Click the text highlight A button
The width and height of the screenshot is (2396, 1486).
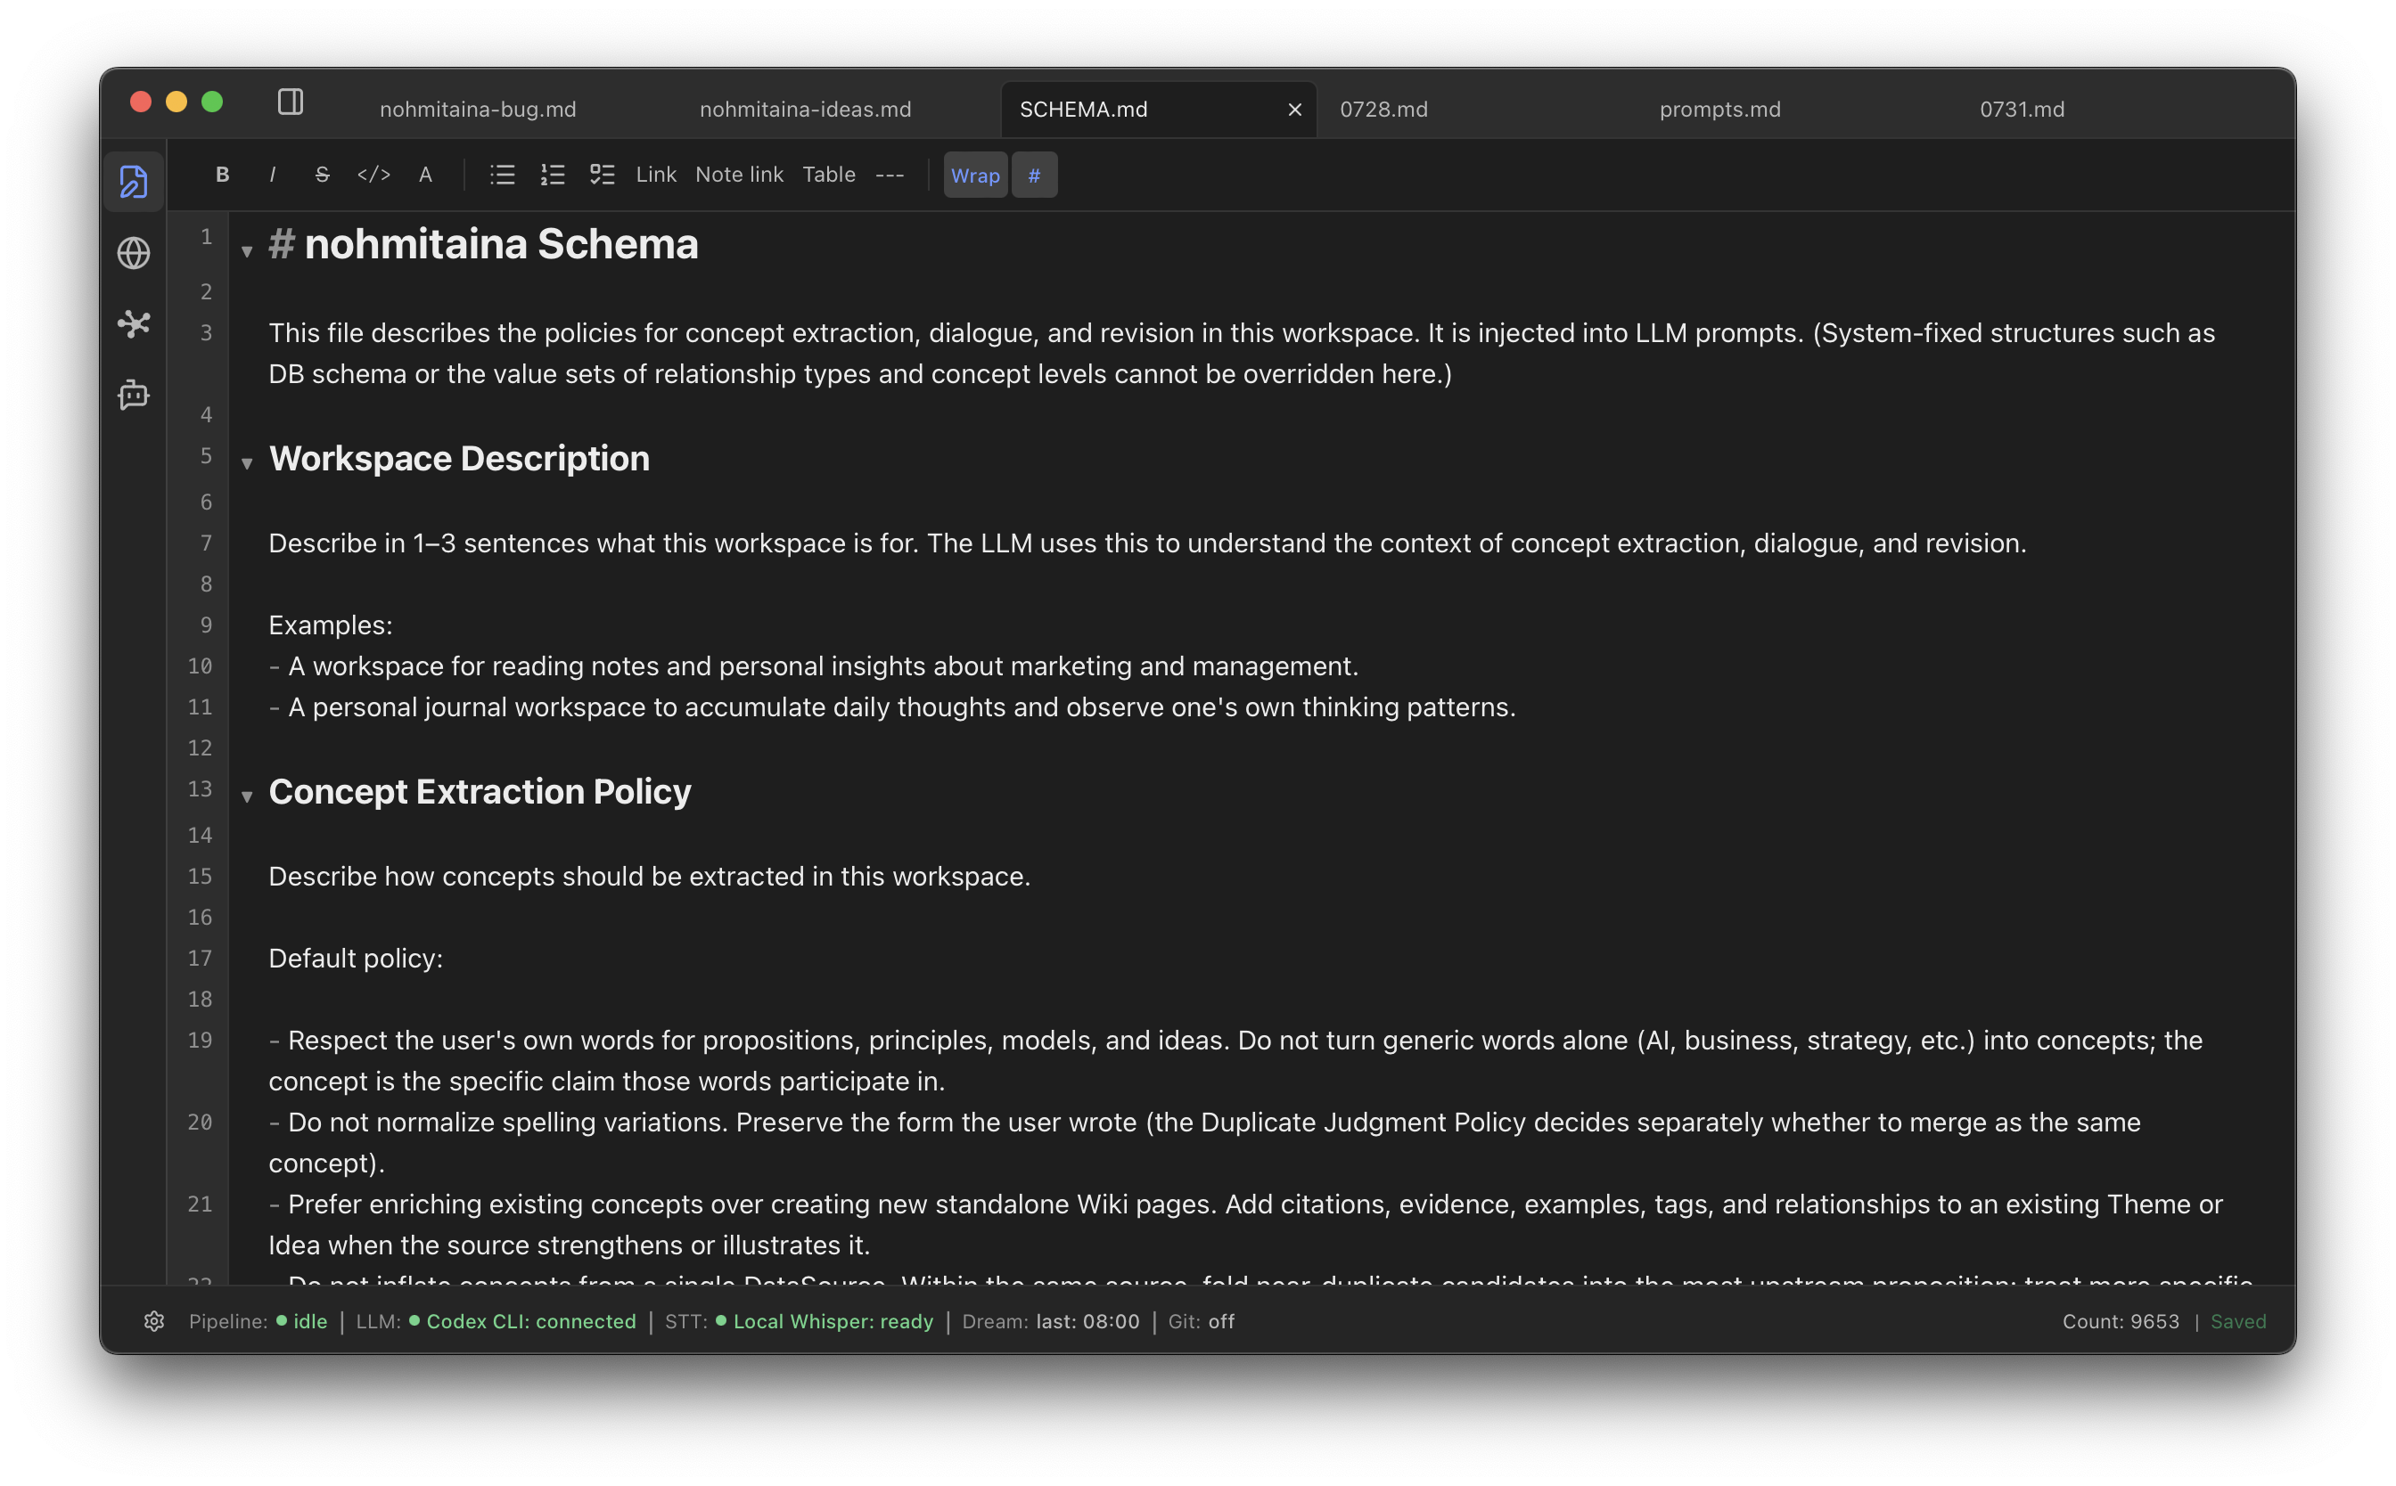424,175
